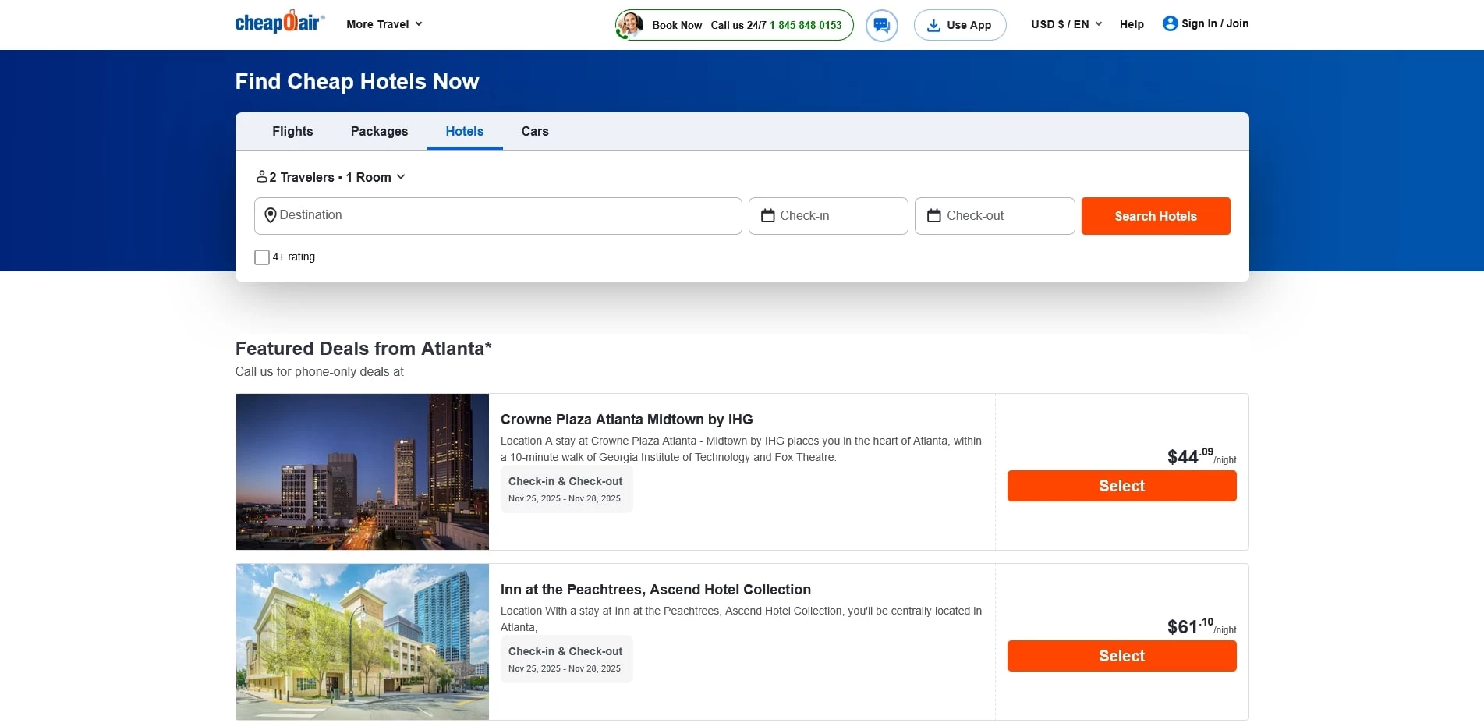Click the Check-in calendar icon

767,216
